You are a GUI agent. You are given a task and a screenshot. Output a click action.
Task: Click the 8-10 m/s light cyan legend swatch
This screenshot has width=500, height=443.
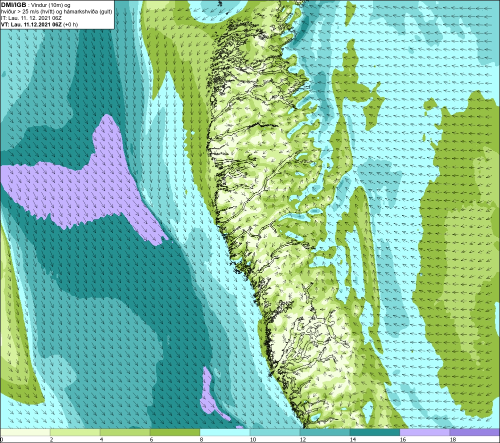pyautogui.click(x=225, y=432)
